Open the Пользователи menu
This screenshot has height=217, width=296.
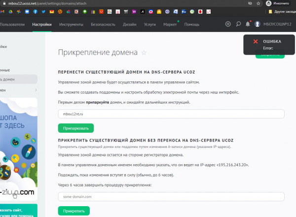12,24
